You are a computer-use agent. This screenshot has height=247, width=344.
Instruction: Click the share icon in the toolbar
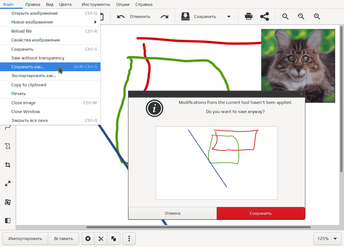[x=265, y=17]
